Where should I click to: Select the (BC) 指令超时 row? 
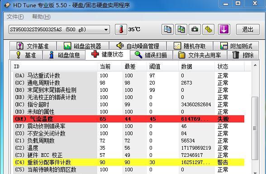pos(129,104)
